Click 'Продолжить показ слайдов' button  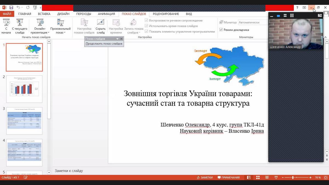point(104,44)
